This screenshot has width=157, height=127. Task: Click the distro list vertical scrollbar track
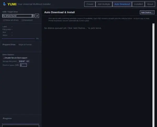(153, 76)
